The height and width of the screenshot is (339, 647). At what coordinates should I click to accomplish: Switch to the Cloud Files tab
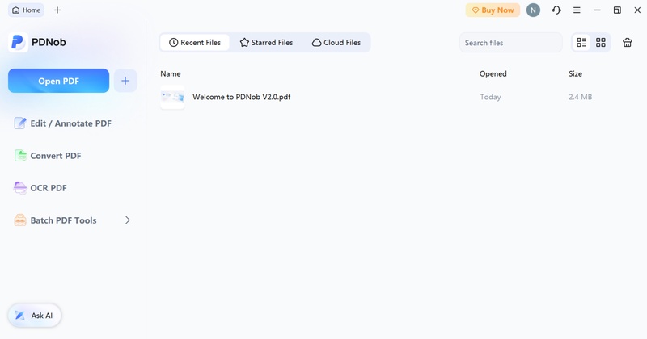point(336,43)
